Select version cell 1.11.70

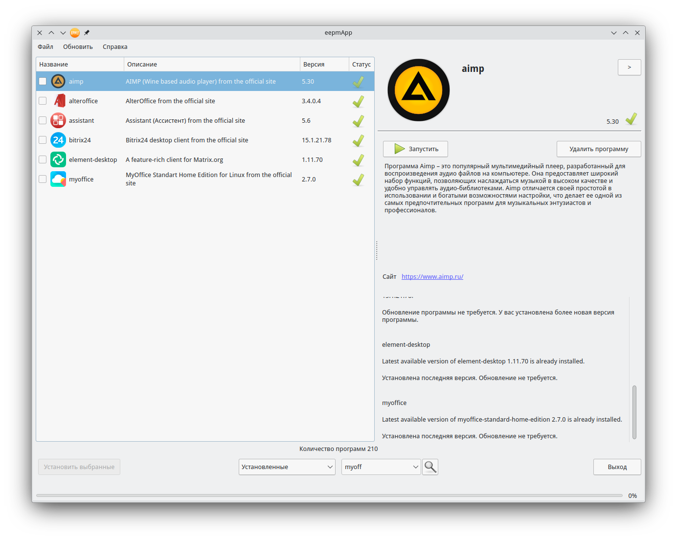click(312, 159)
